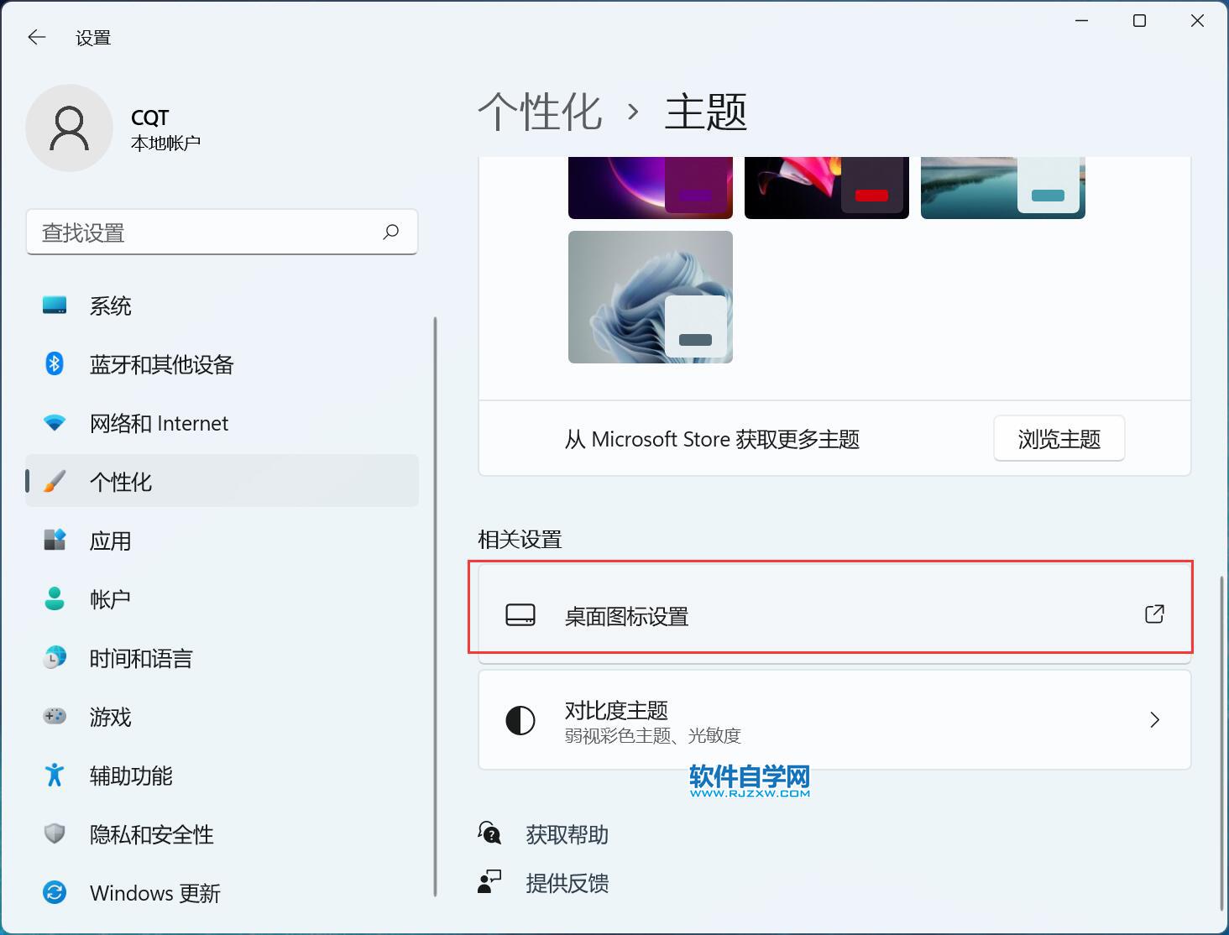This screenshot has width=1229, height=935.
Task: Open 获取帮助 link
Action: point(567,834)
